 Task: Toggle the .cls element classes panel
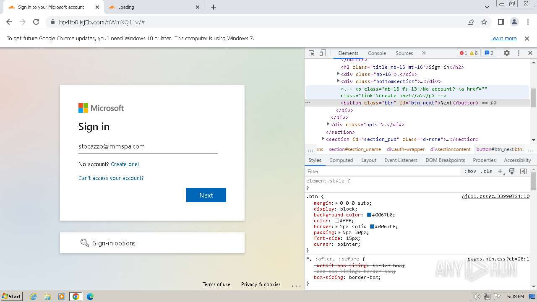[x=486, y=171]
